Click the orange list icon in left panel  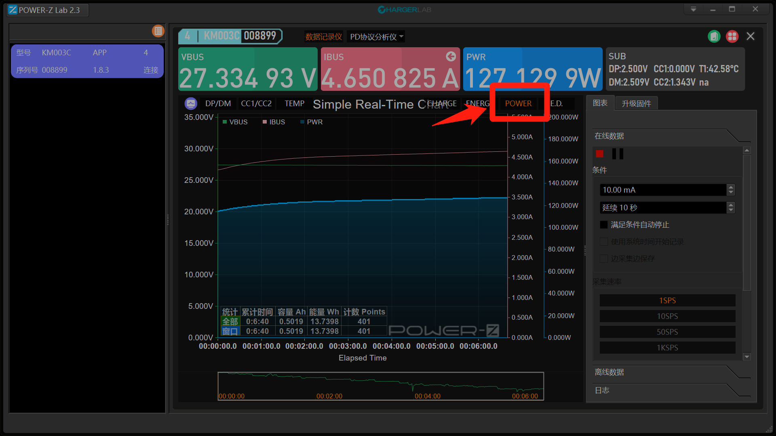[158, 31]
